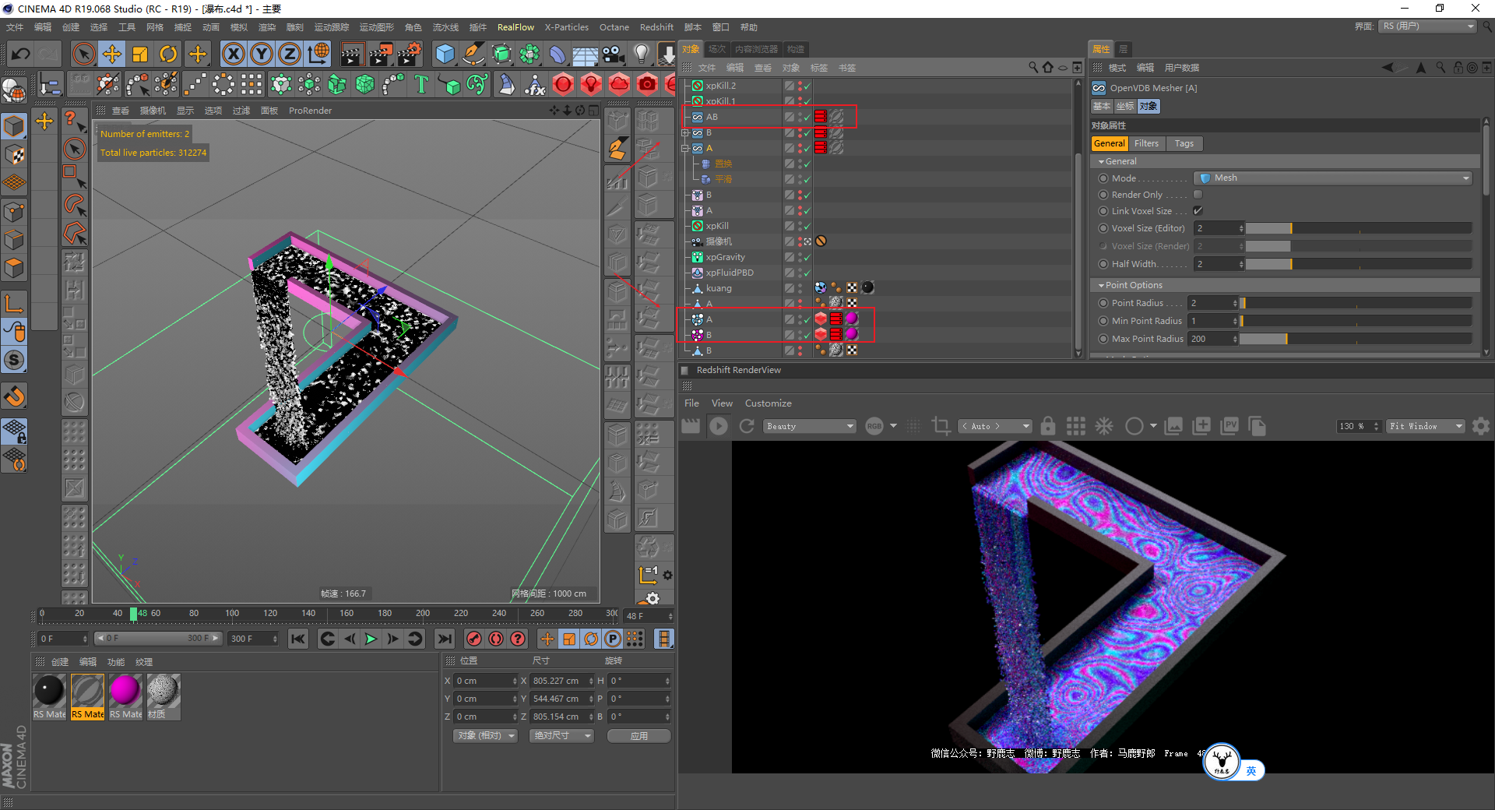
Task: Select the black RS Material thumbnail
Action: coord(49,691)
